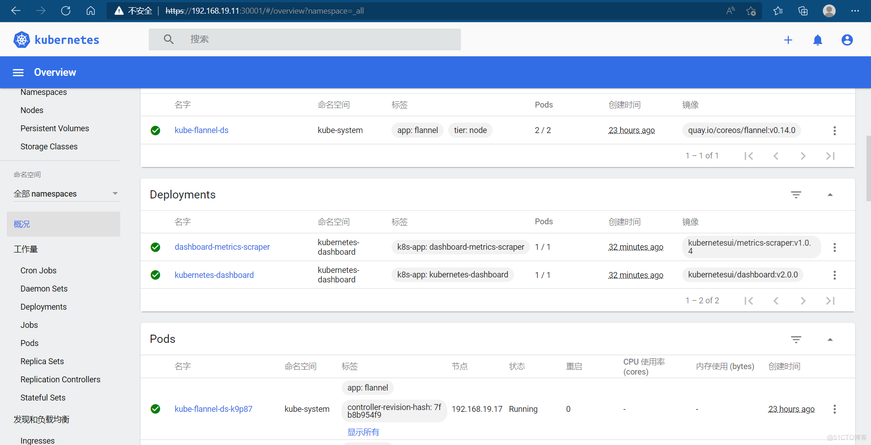Open Stateful Sets in sidebar
This screenshot has height=445, width=871.
pyautogui.click(x=43, y=398)
